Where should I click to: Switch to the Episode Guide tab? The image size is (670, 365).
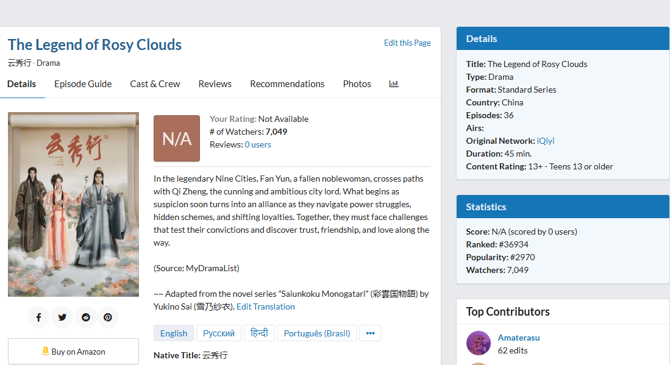(x=83, y=84)
